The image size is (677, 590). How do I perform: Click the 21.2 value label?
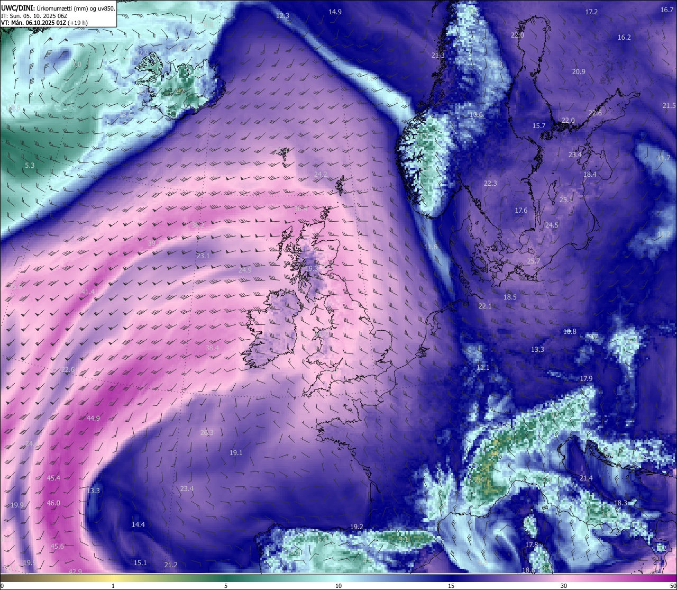tap(171, 565)
